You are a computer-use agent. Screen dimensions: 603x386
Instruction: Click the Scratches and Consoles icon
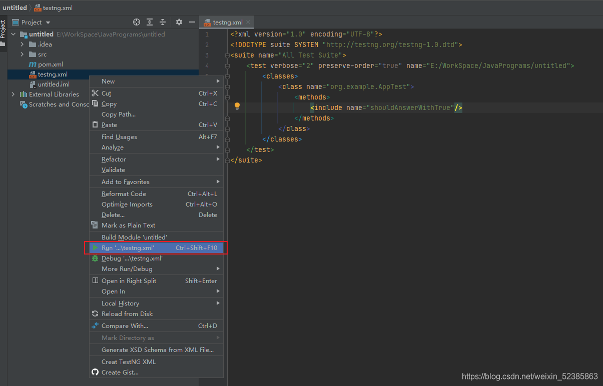click(x=24, y=104)
